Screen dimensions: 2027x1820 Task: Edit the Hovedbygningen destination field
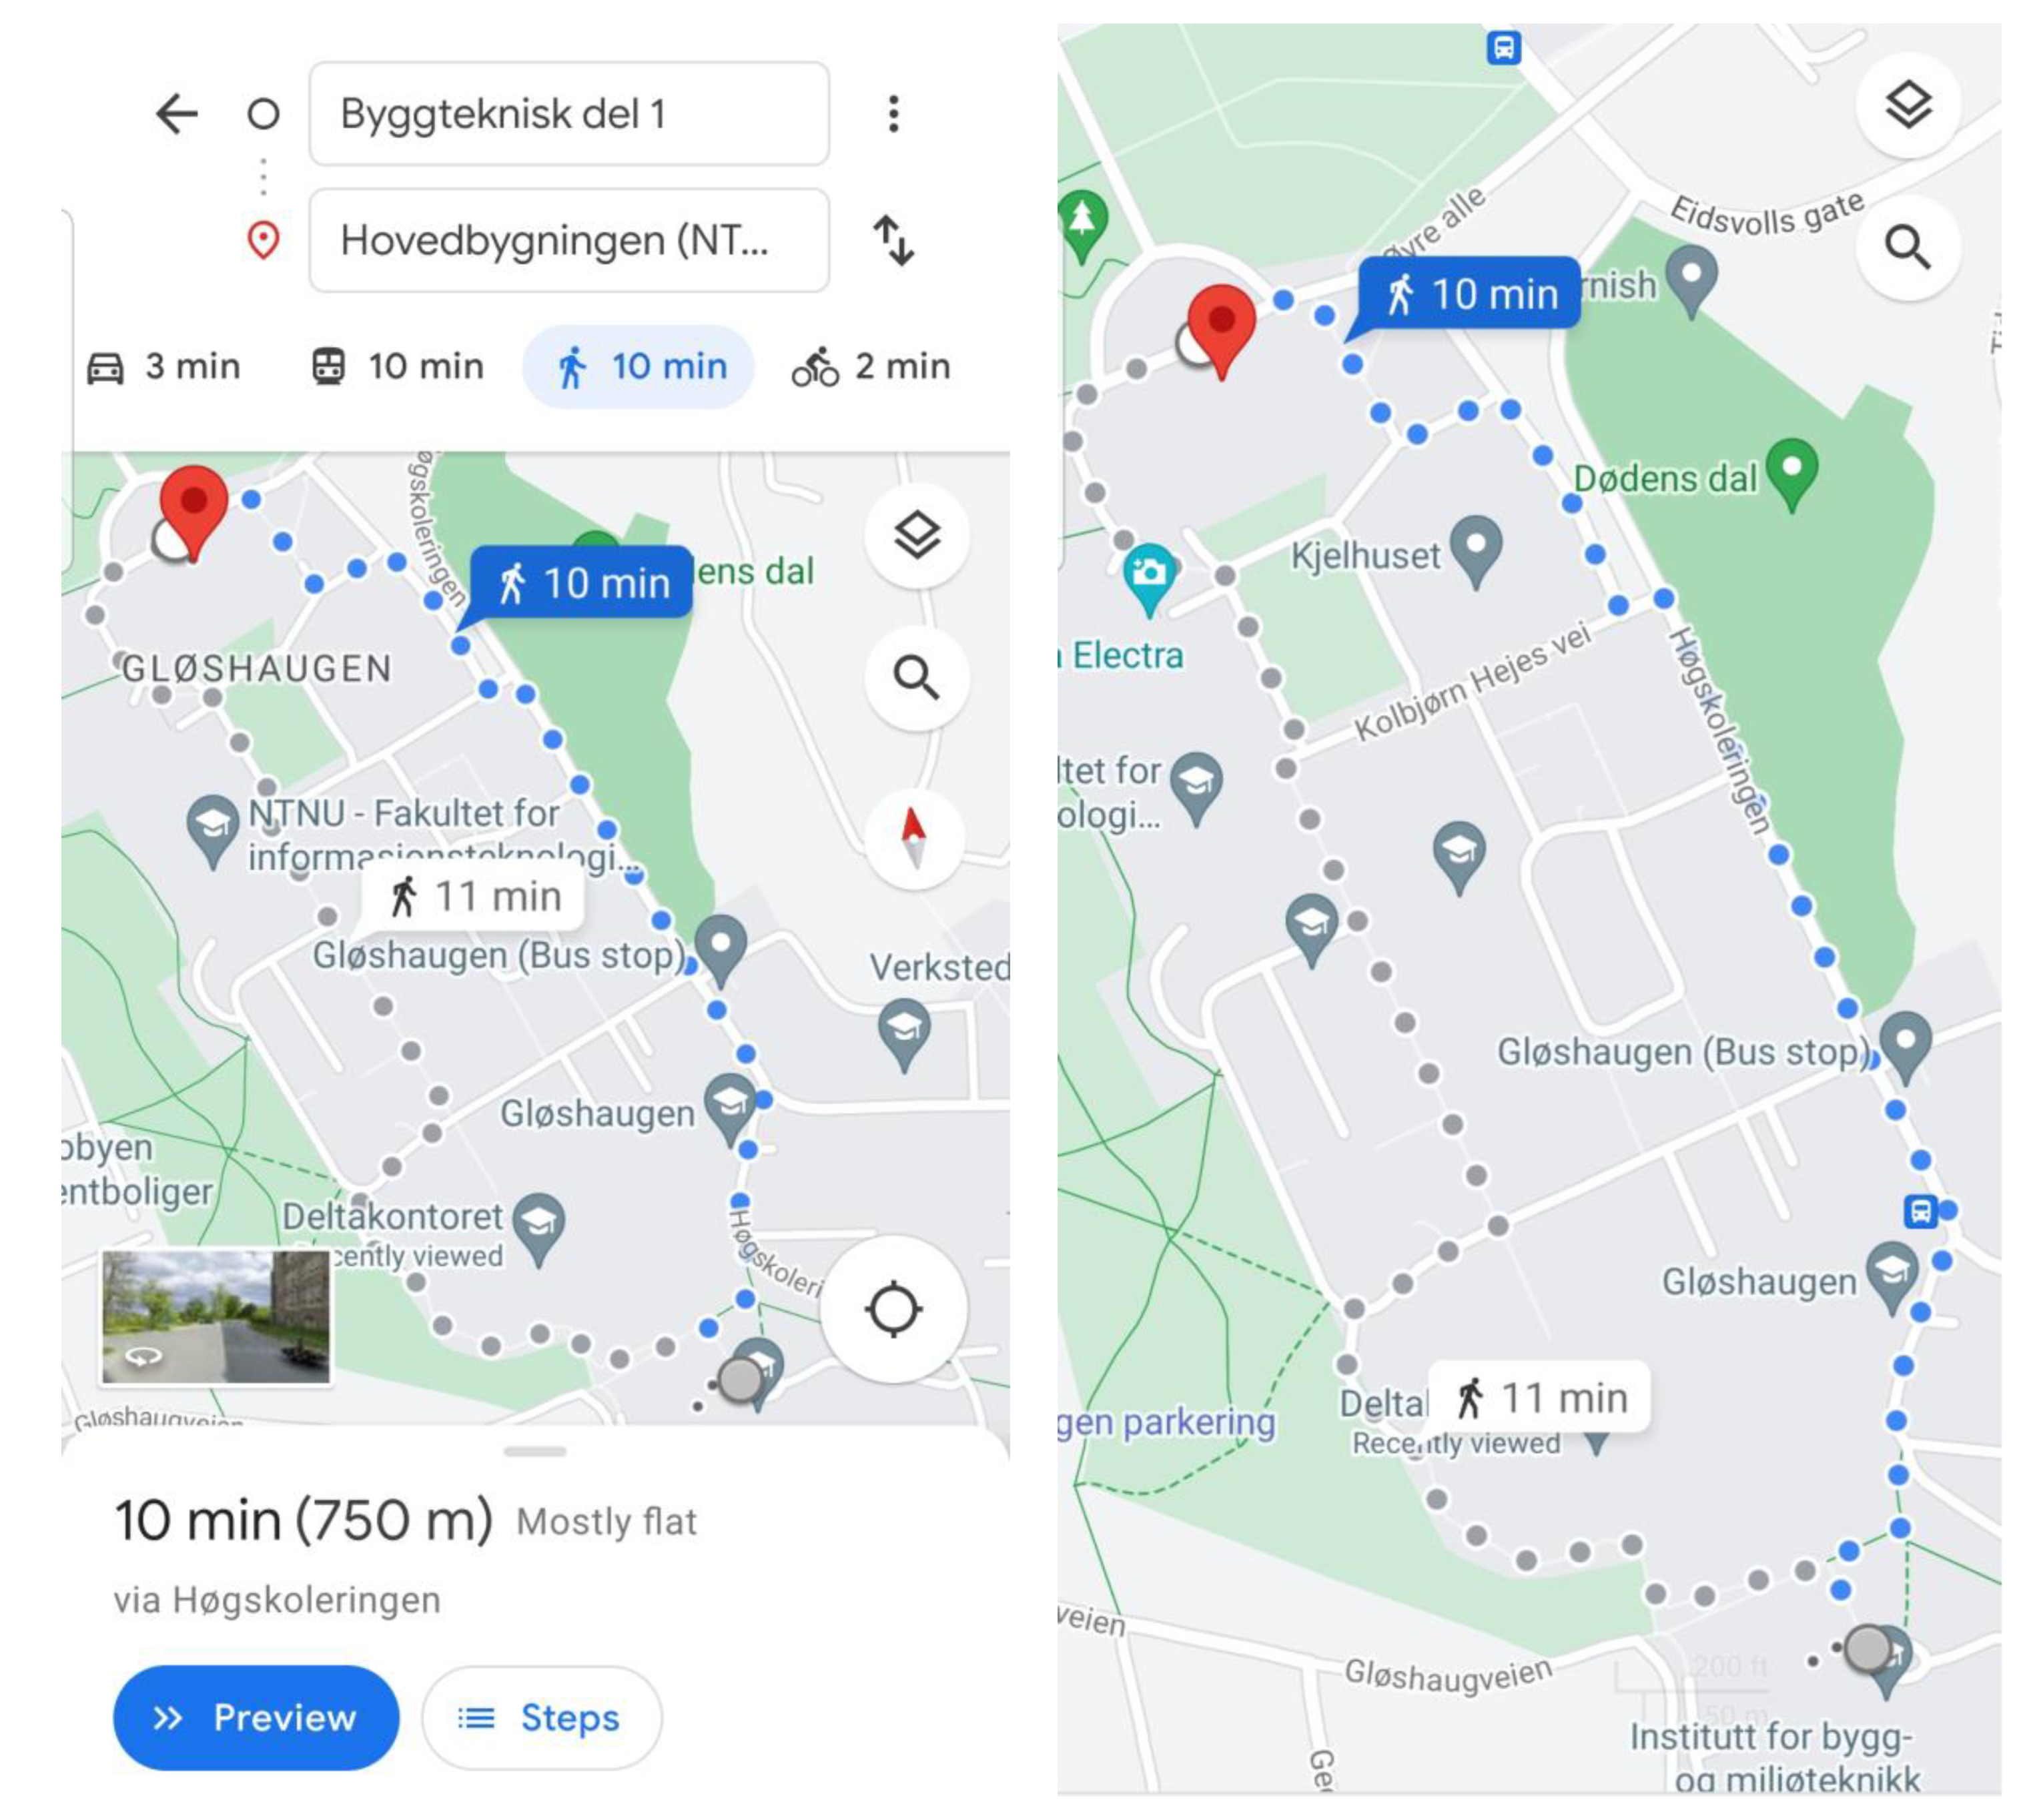(569, 240)
